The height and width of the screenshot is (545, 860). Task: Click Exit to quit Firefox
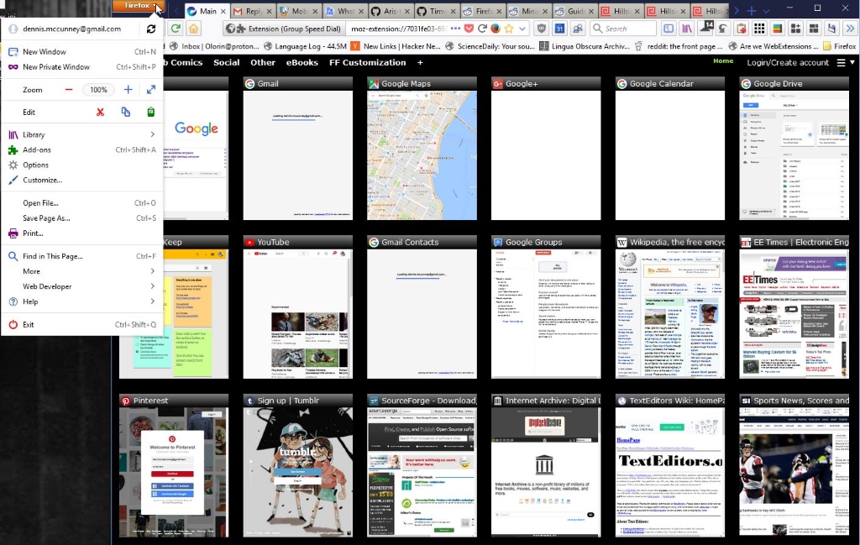pos(82,325)
